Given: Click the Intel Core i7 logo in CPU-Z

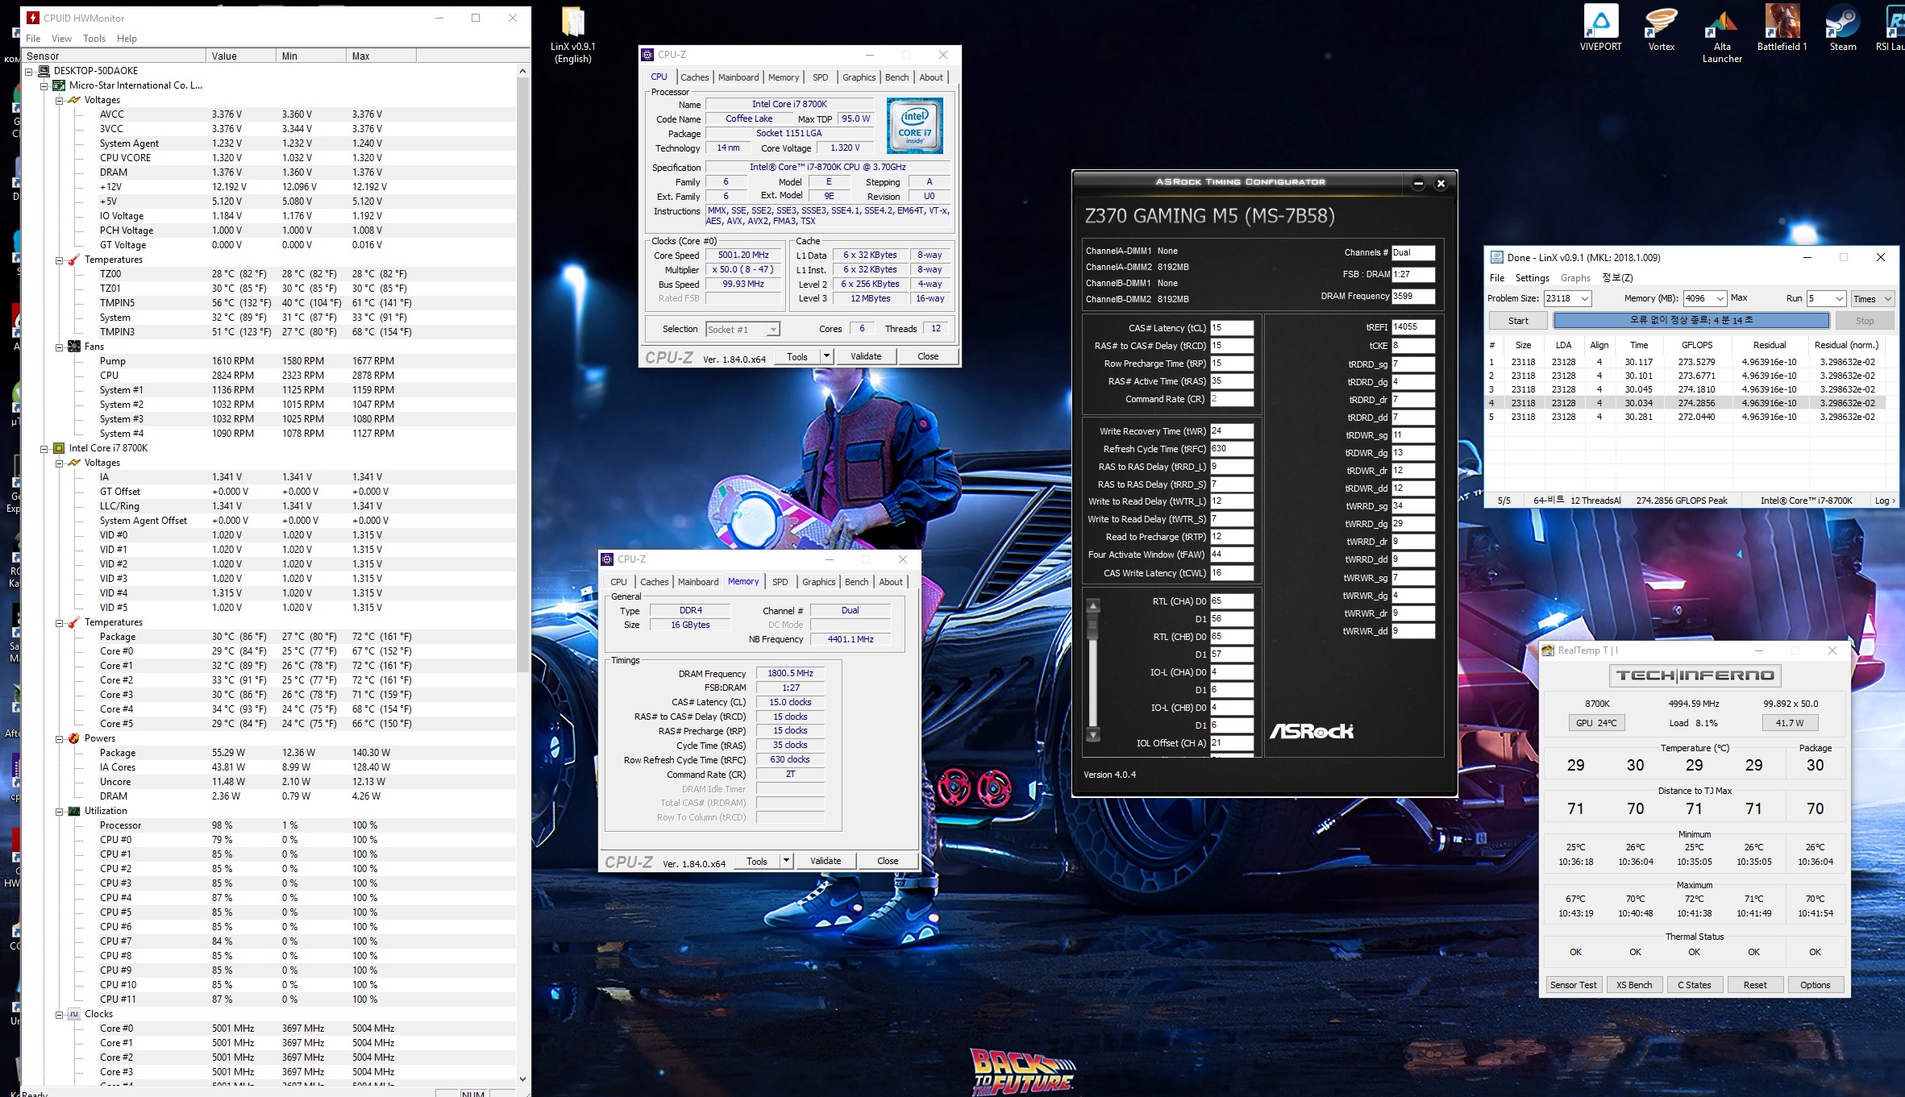Looking at the screenshot, I should coord(915,127).
